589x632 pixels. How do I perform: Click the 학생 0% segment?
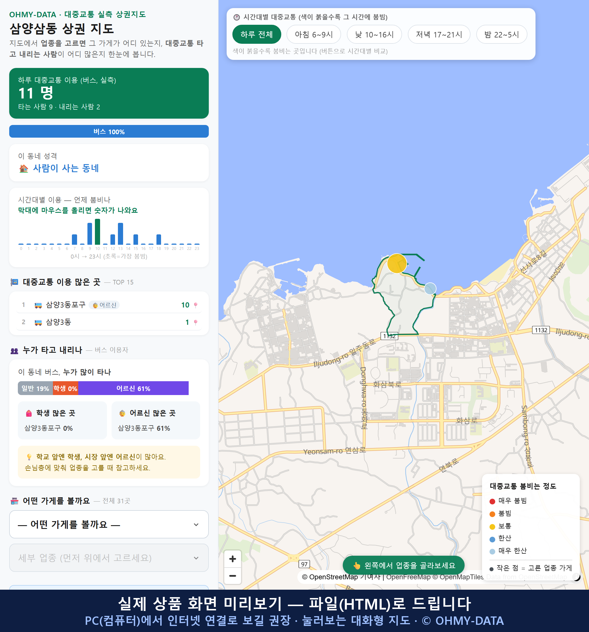(x=65, y=388)
